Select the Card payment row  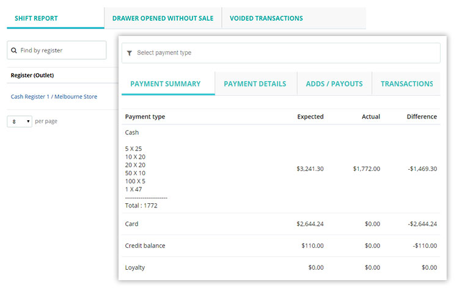tap(280, 224)
